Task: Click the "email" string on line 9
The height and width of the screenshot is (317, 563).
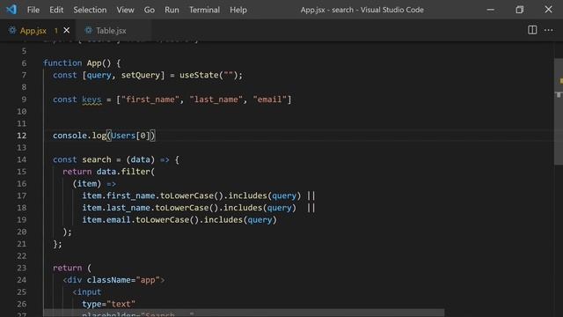Action: [x=270, y=100]
